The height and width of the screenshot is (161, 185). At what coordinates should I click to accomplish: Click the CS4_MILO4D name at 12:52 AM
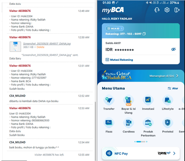tap(17, 96)
